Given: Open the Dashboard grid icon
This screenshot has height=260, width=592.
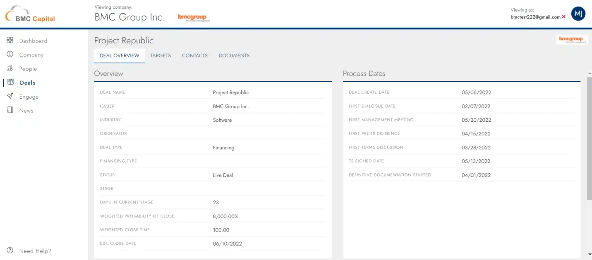Looking at the screenshot, I should 10,40.
